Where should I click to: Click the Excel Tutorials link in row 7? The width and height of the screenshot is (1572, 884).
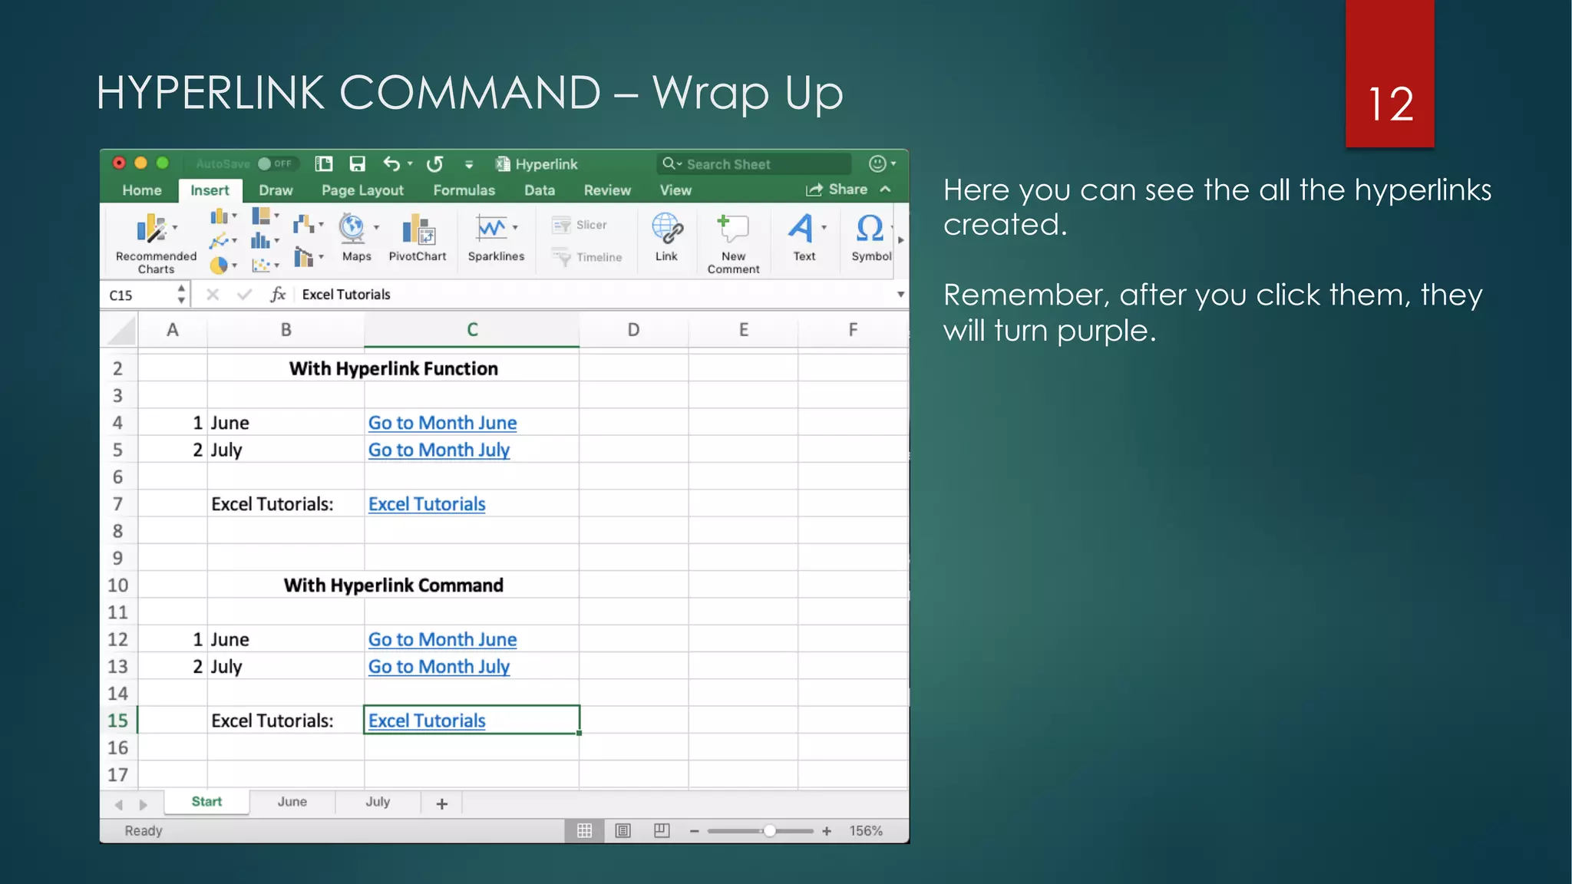(x=427, y=504)
